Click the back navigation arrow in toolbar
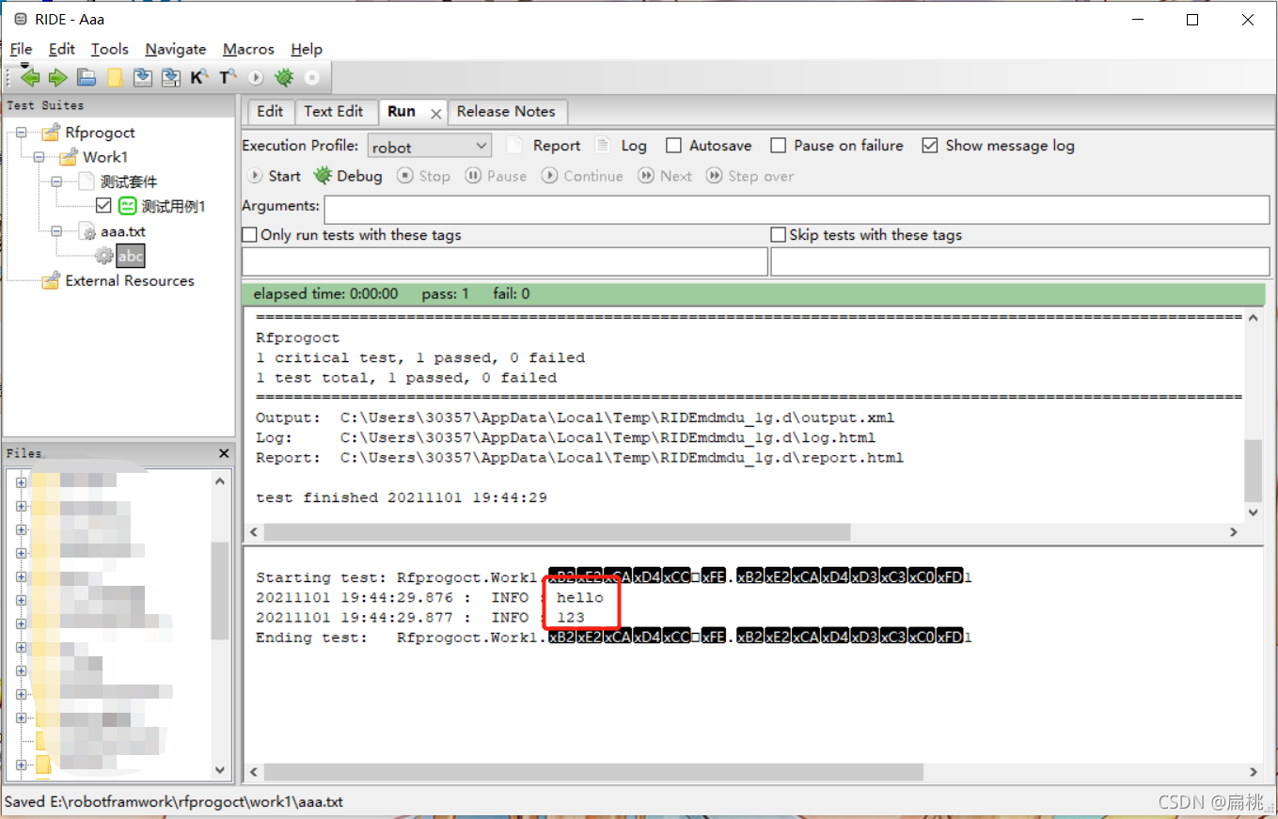1278x819 pixels. [x=29, y=77]
